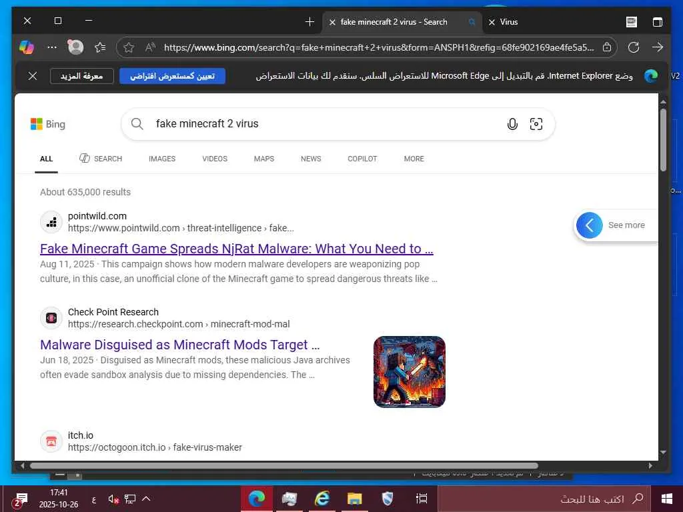Open visual search with the camera icon
683x512 pixels.
pos(536,124)
